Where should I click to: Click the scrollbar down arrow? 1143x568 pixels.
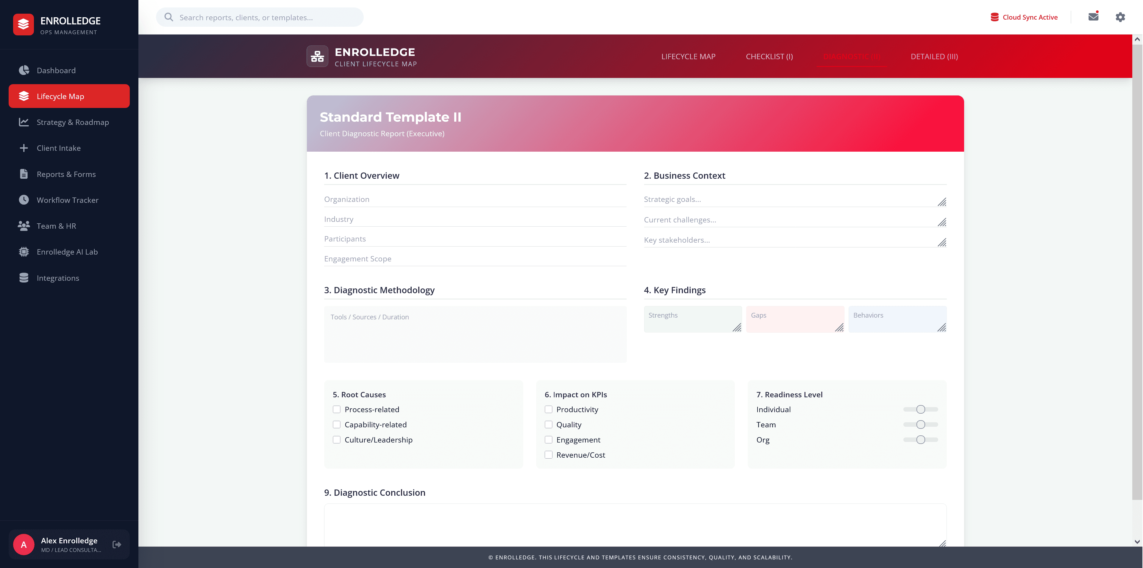click(x=1137, y=542)
